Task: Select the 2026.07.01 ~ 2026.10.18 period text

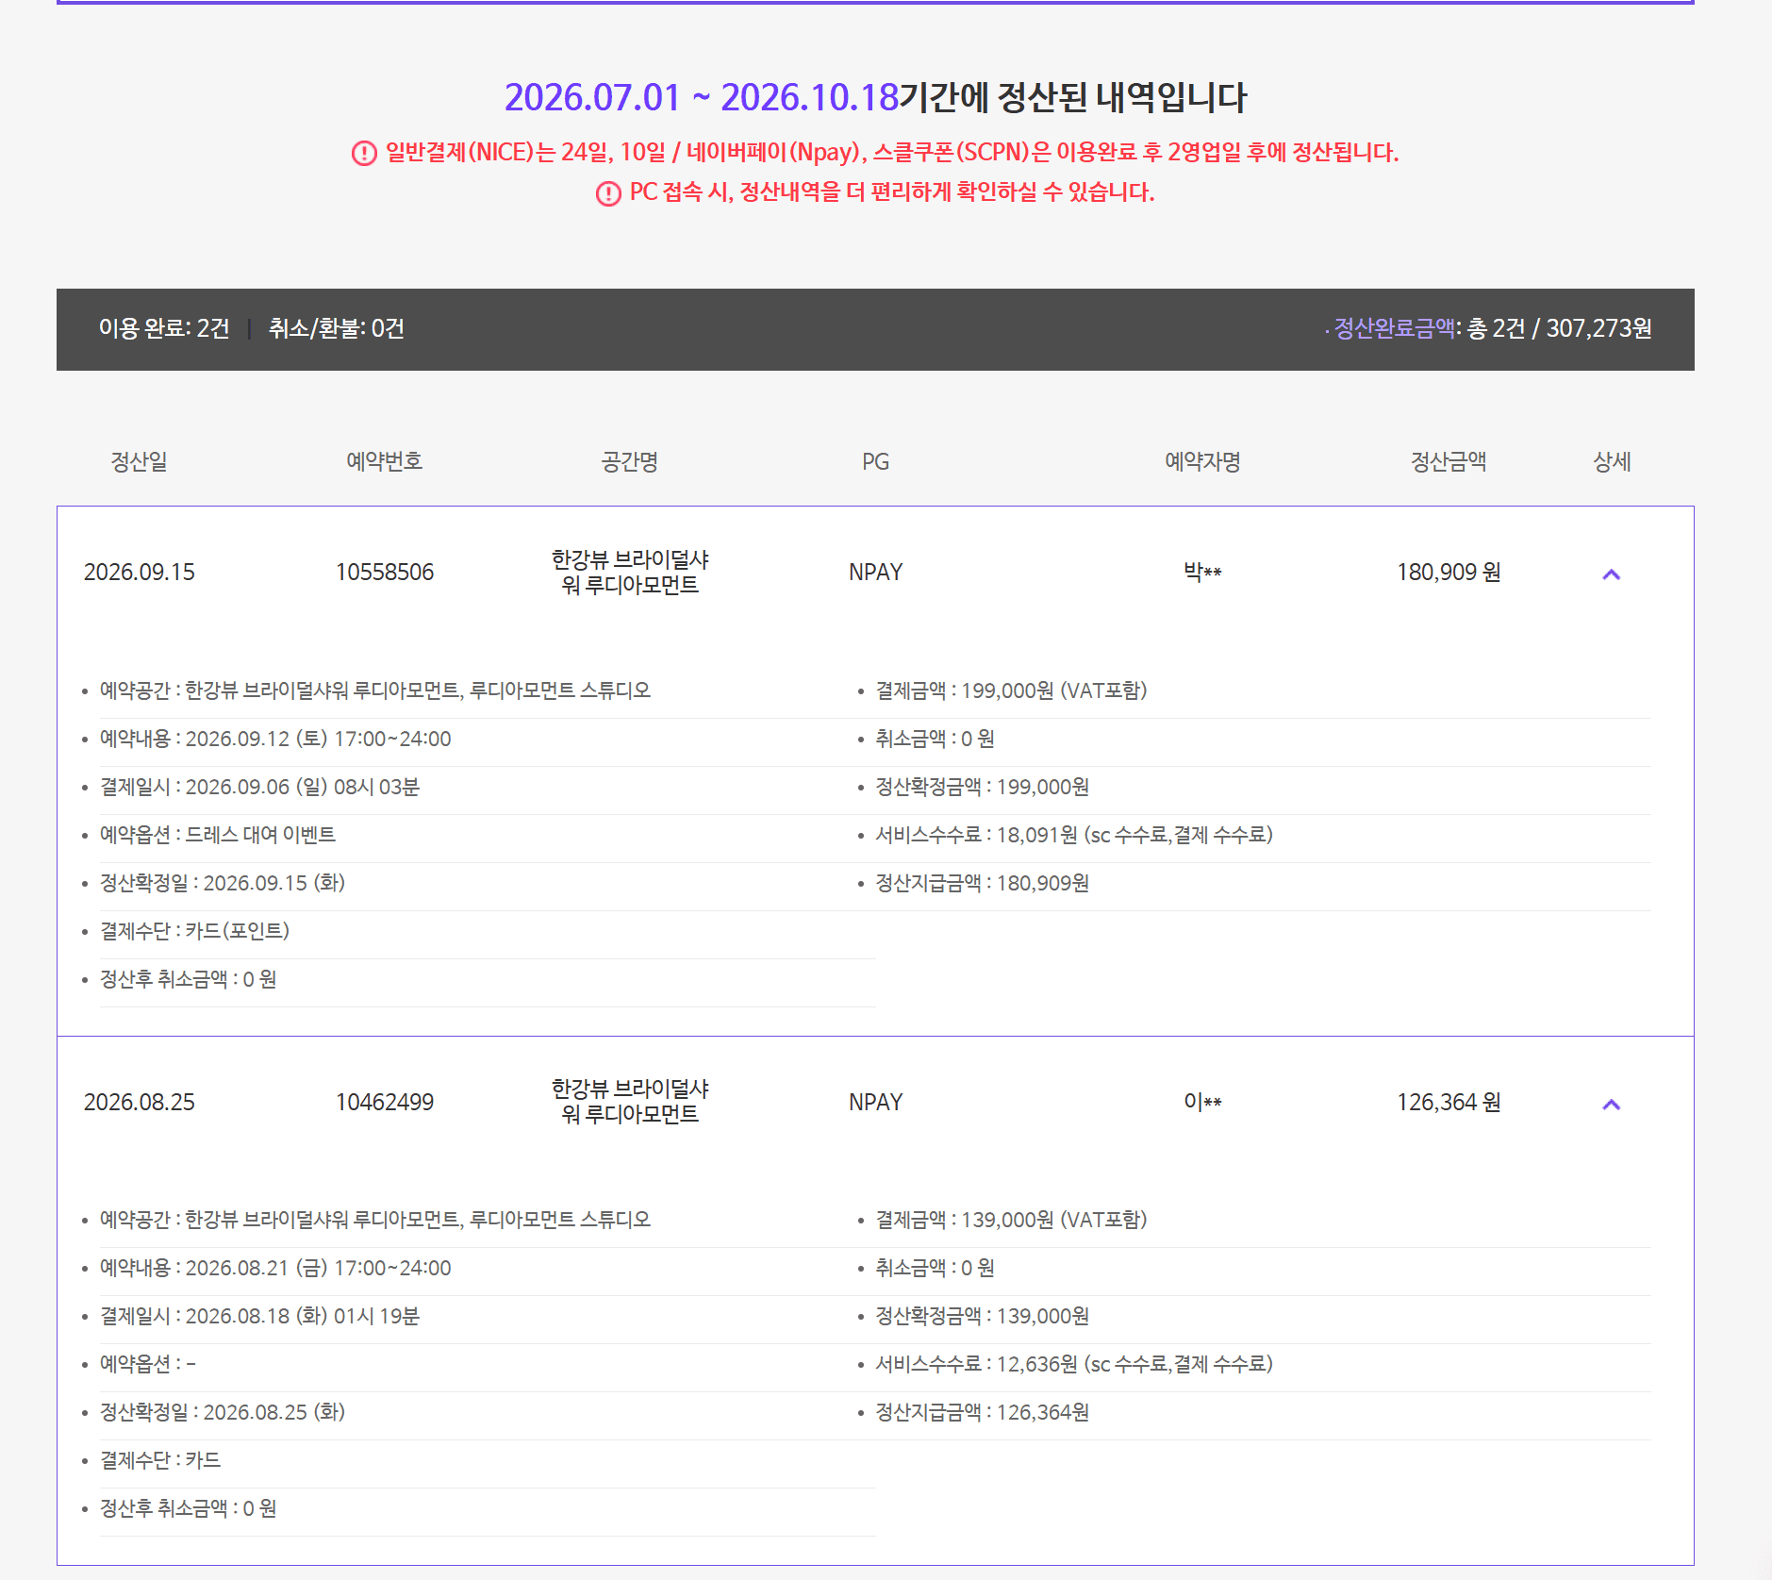Action: pyautogui.click(x=701, y=97)
